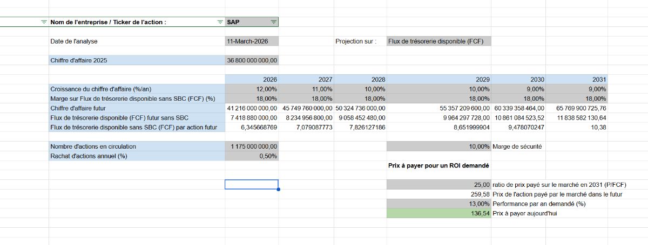Click future revenue 50 324 736 000,00
The height and width of the screenshot is (245, 648).
click(x=360, y=108)
